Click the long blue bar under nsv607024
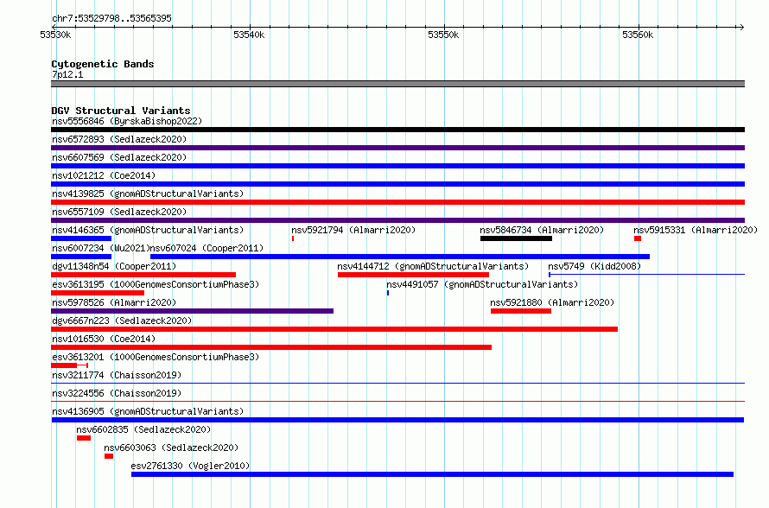 400,257
